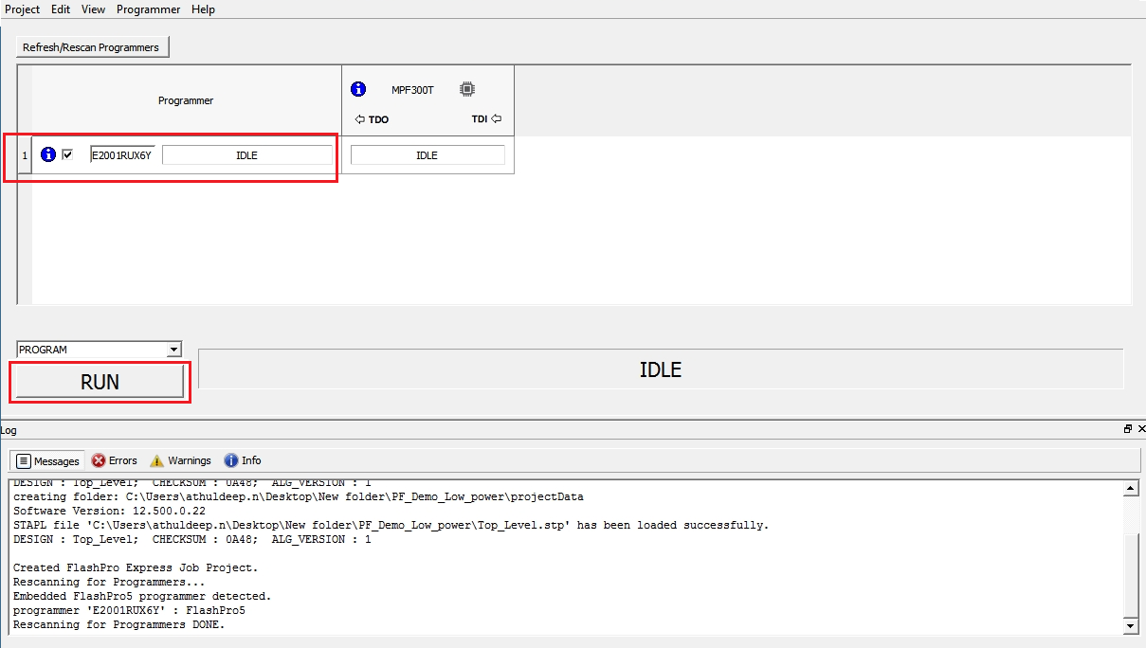Click the float/undock icon of Log panel
The height and width of the screenshot is (648, 1146).
[1127, 429]
